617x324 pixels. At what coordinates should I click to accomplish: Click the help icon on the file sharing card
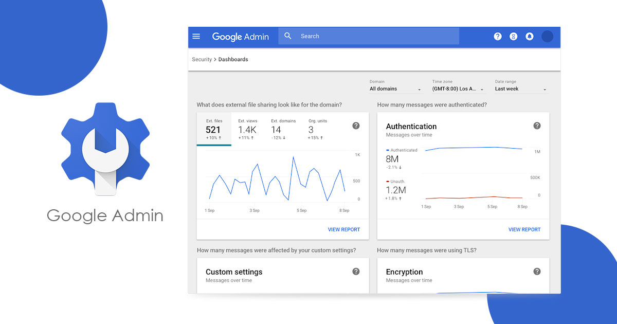356,125
